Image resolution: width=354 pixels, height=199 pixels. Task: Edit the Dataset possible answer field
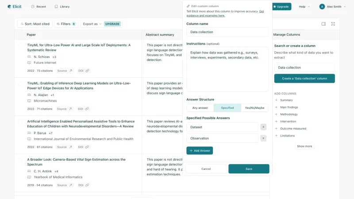coord(223,127)
